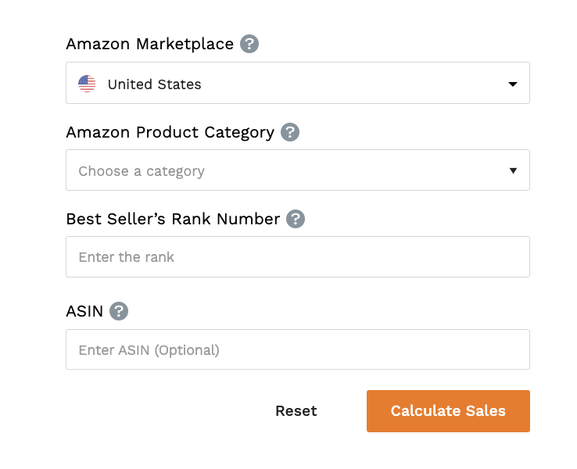
Task: Show help for Best Seller's Rank Number
Action: tap(296, 219)
